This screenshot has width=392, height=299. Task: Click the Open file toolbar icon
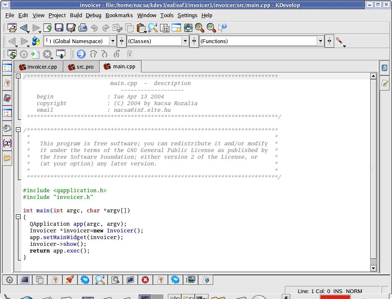[12, 28]
